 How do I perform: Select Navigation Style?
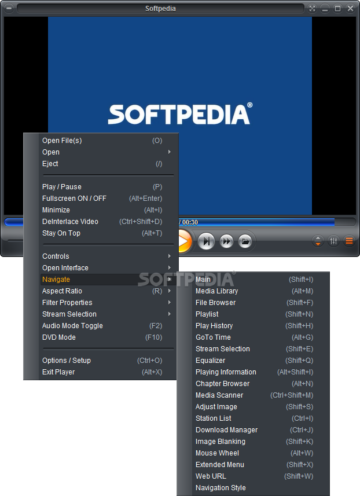(x=260, y=488)
